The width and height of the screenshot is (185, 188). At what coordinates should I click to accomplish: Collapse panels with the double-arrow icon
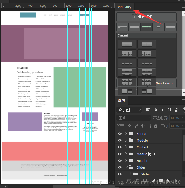pos(179,1)
